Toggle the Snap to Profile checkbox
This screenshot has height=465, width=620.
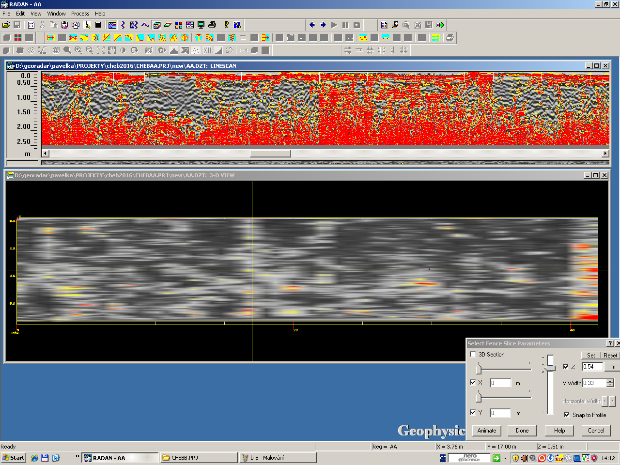pyautogui.click(x=567, y=415)
